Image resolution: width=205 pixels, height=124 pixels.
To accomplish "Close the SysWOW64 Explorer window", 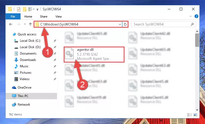I will coord(193,9).
